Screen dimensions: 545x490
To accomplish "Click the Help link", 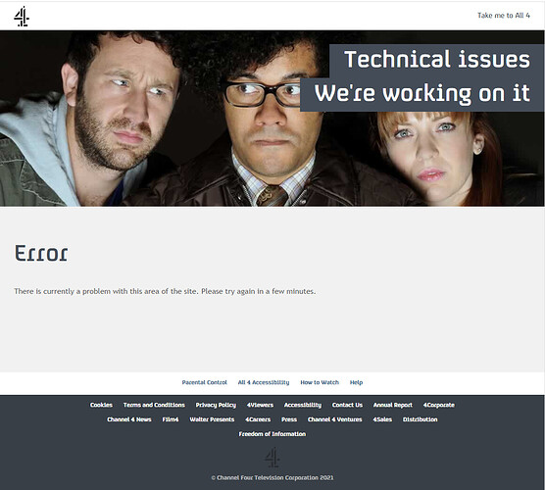I will pyautogui.click(x=356, y=382).
